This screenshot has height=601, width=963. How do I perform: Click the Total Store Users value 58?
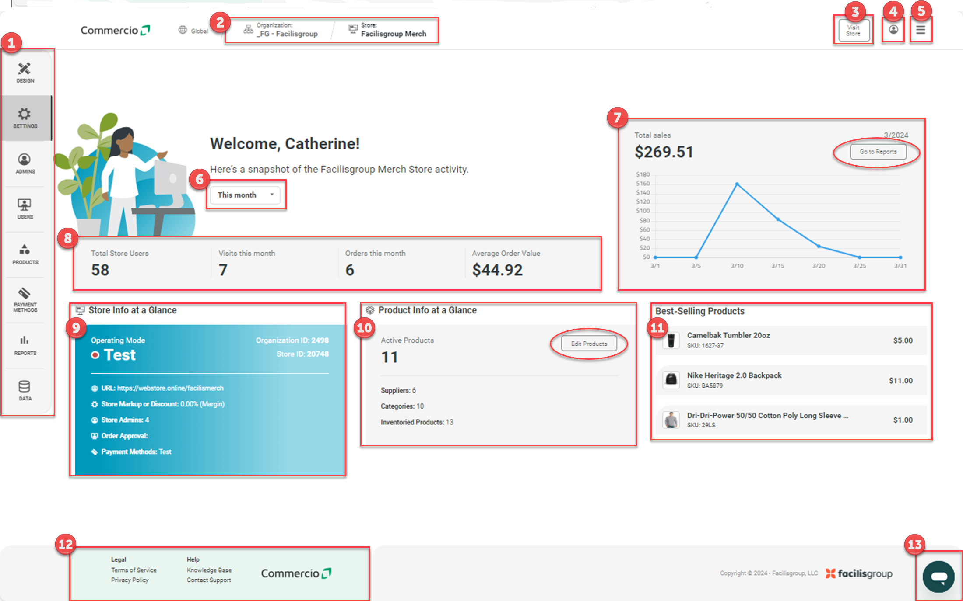tap(100, 270)
